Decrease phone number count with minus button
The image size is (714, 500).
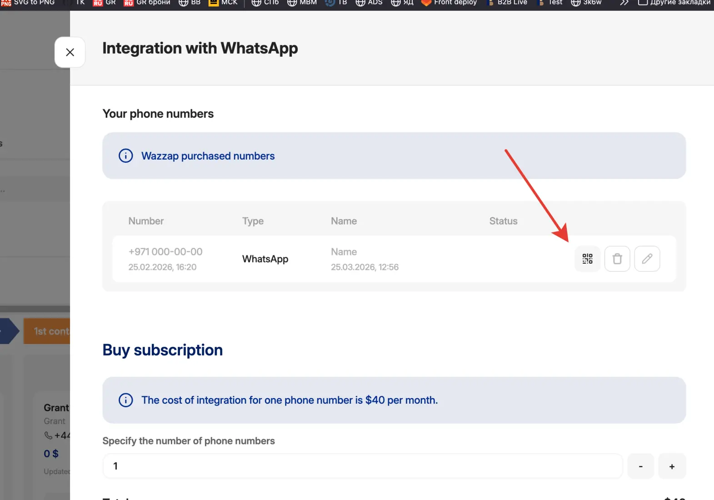pos(641,466)
